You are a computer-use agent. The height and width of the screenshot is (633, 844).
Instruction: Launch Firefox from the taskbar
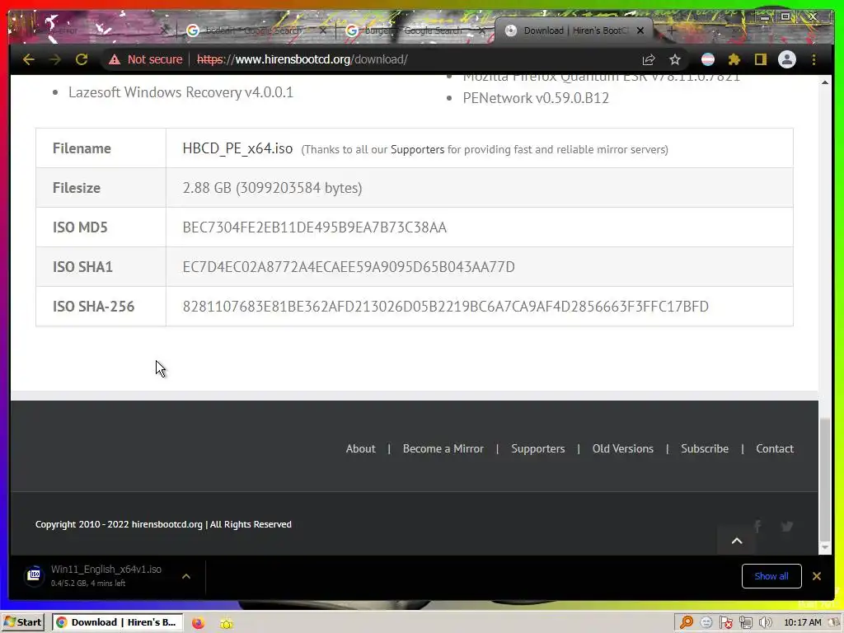click(198, 623)
